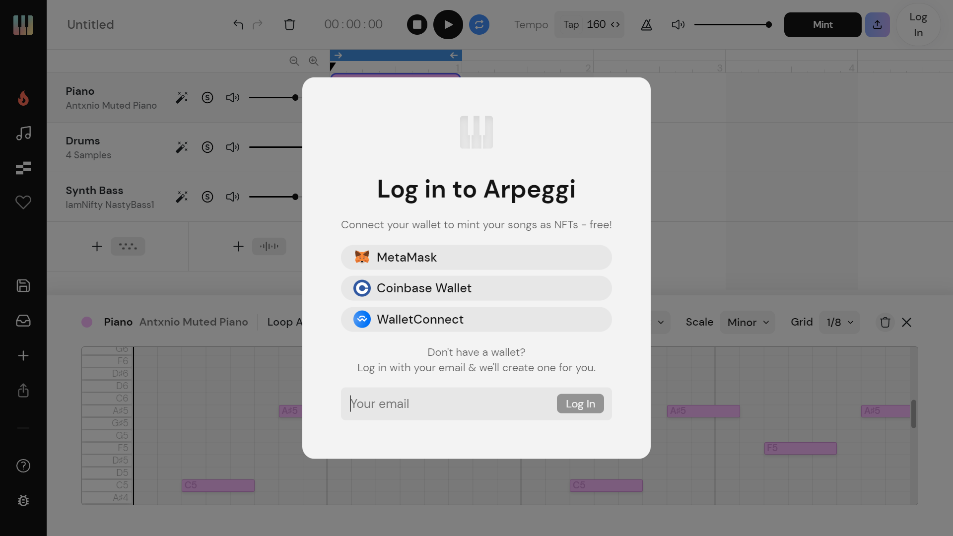This screenshot has height=536, width=953.
Task: Open magic wand for Synth Bass track
Action: click(x=182, y=197)
